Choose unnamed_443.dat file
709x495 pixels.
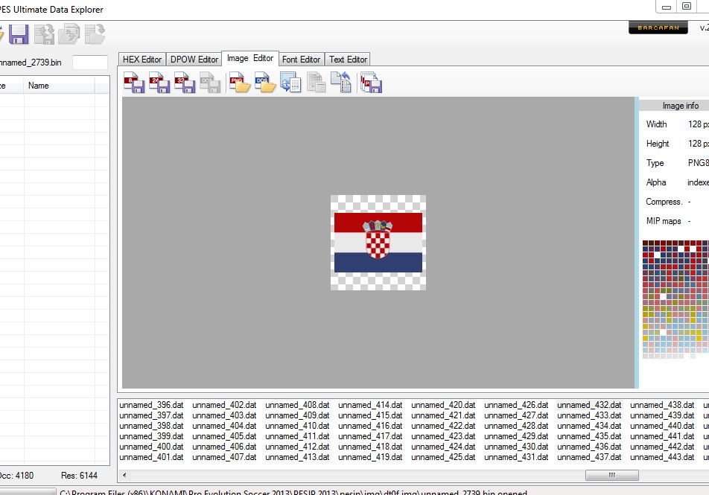click(x=662, y=457)
